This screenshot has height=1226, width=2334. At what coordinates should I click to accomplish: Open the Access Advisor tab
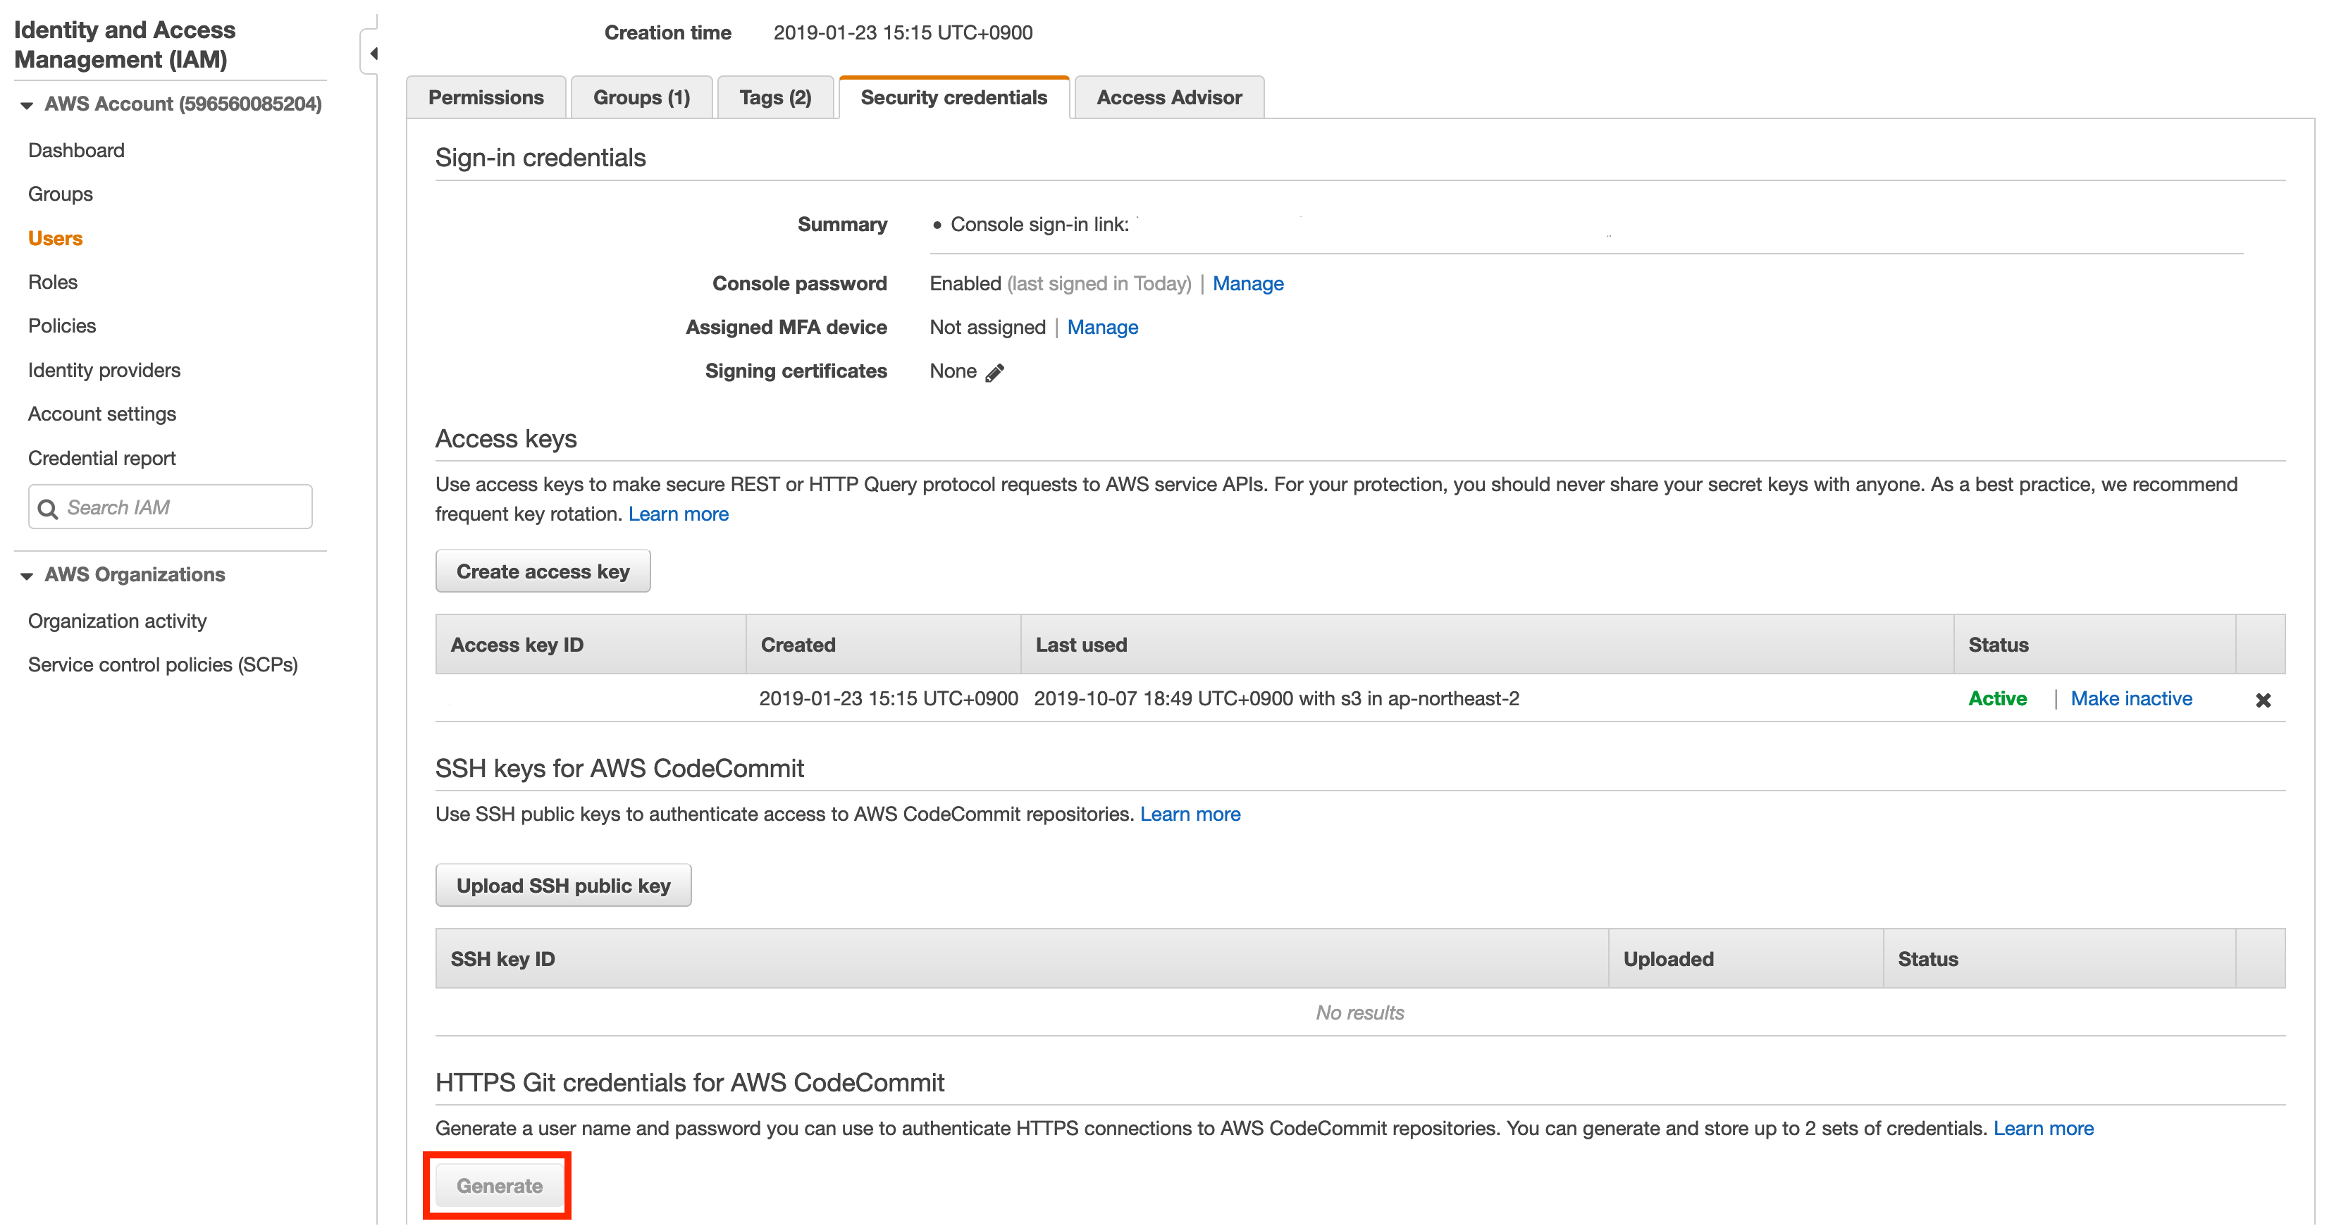pos(1169,97)
